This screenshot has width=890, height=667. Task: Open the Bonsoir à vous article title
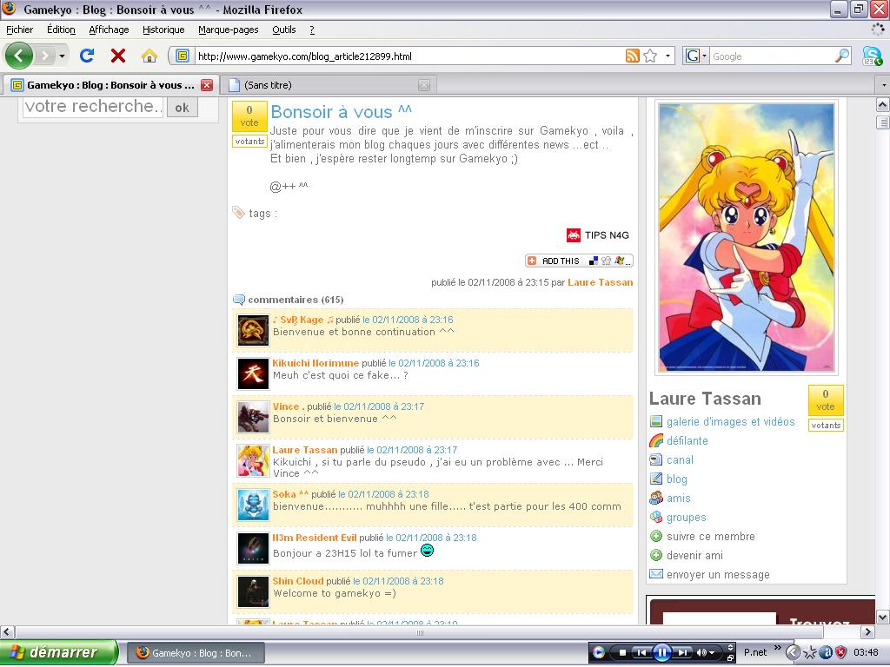click(341, 112)
